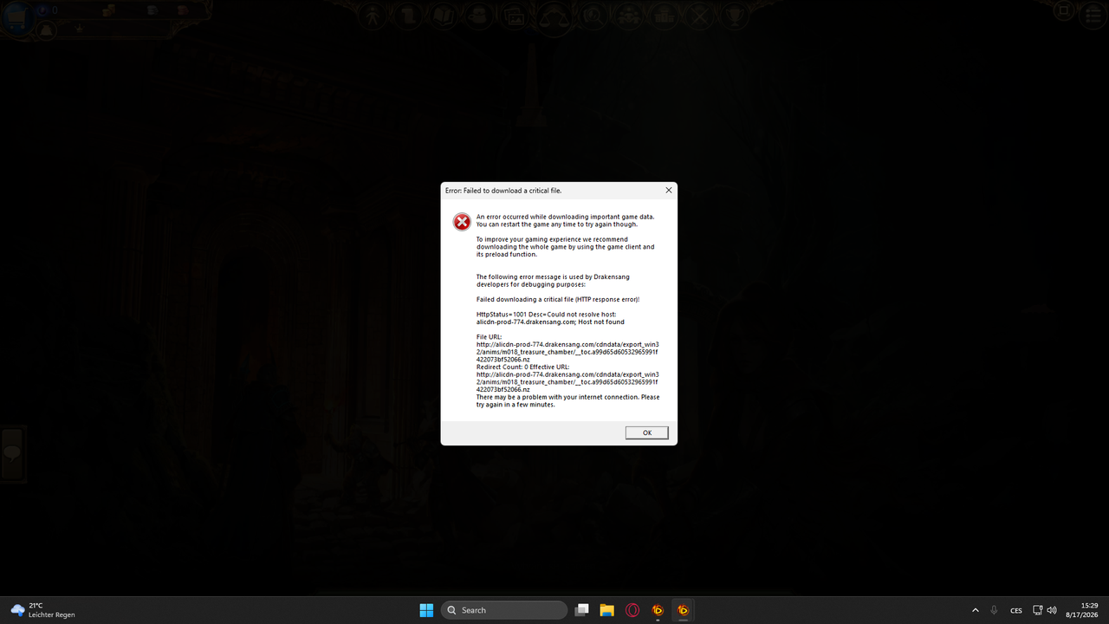
Task: Click the magnifying glass icon in game toolbar
Action: (593, 15)
